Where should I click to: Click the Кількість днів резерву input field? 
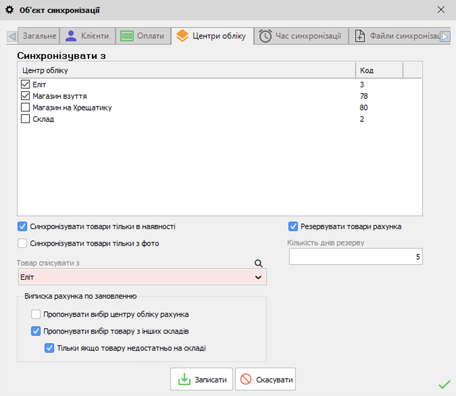point(356,257)
